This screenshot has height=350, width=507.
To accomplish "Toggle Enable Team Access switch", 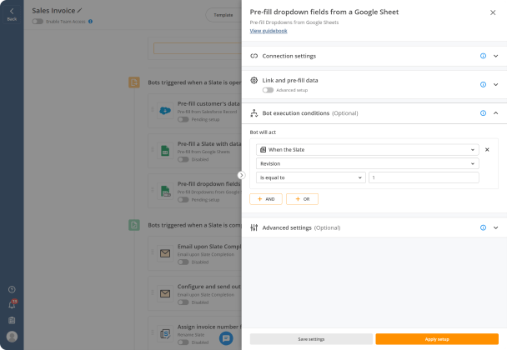I will (38, 22).
